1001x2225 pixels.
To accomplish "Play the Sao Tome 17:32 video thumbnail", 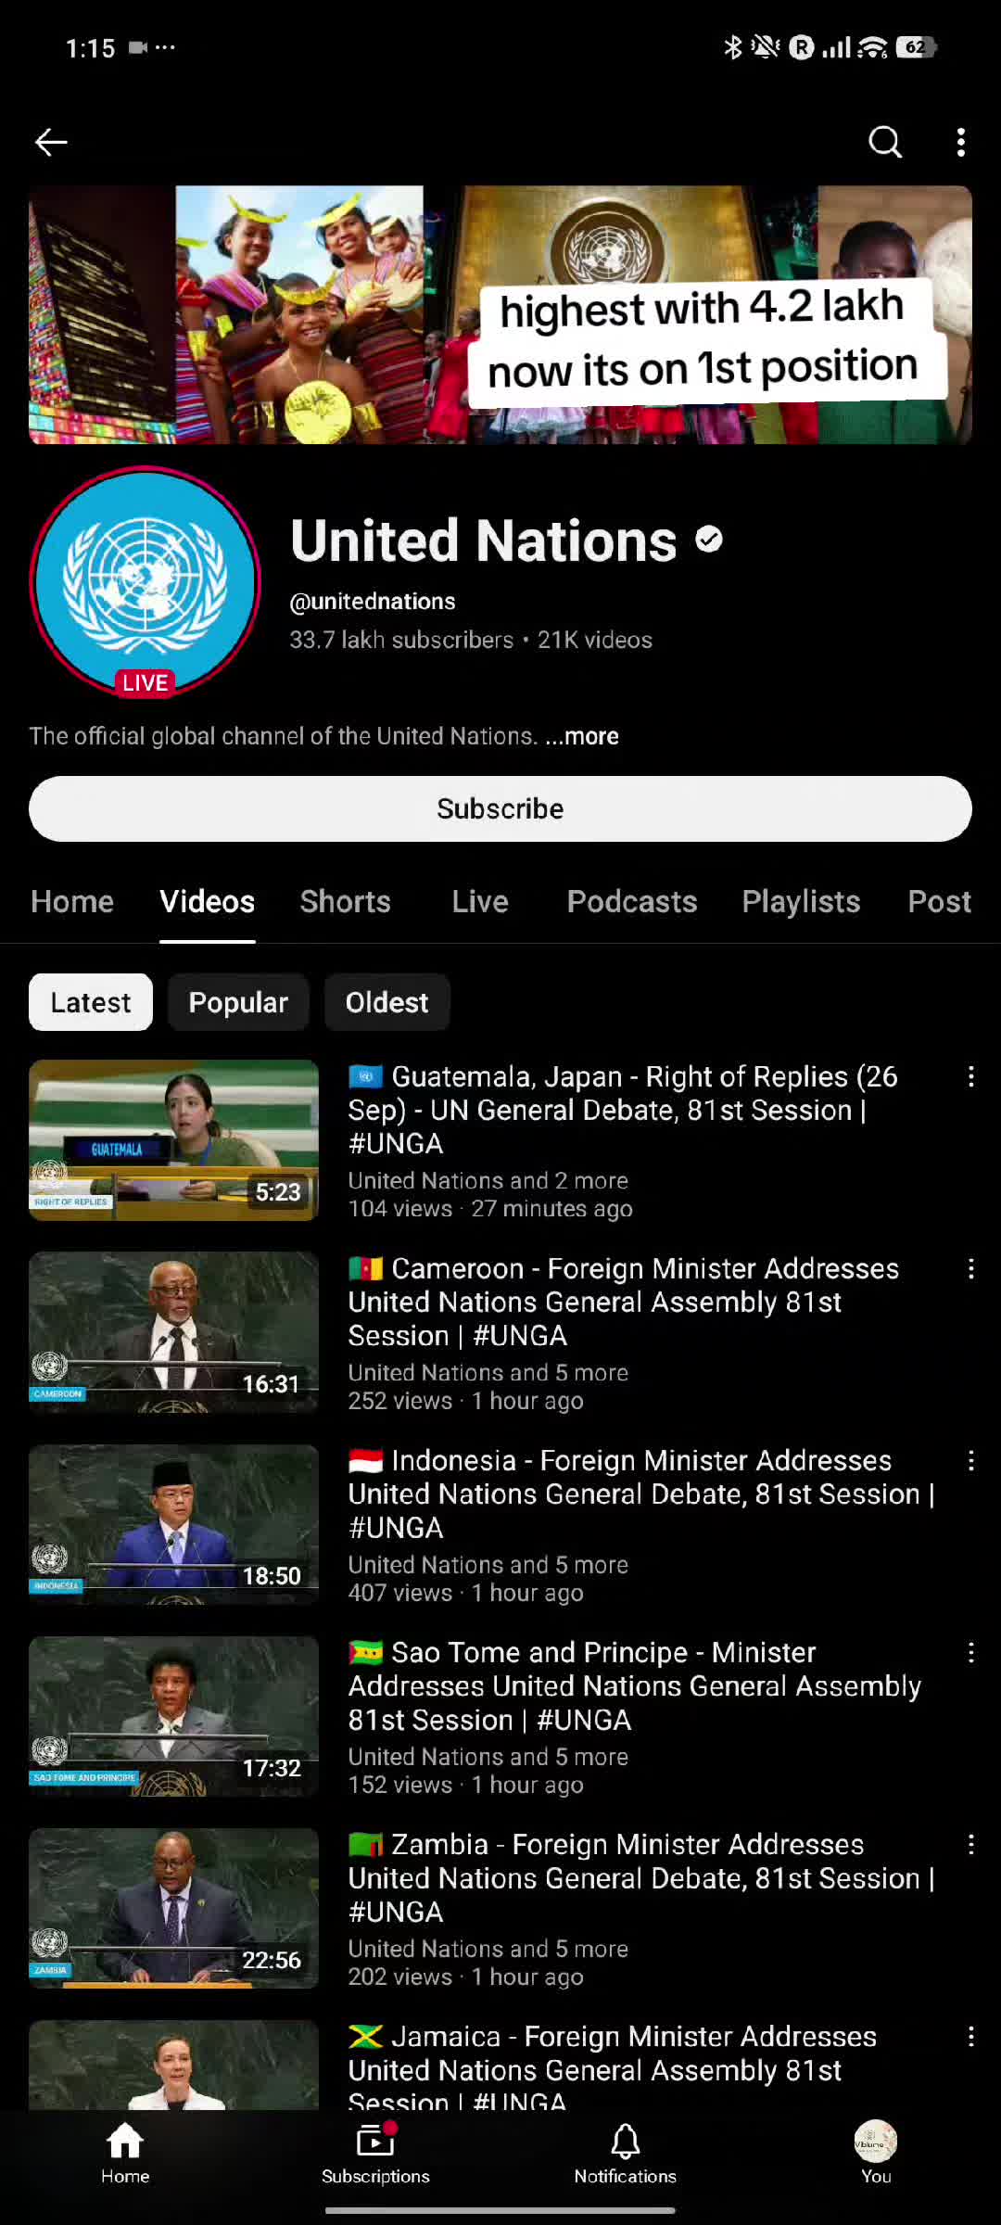I will 174,1716.
